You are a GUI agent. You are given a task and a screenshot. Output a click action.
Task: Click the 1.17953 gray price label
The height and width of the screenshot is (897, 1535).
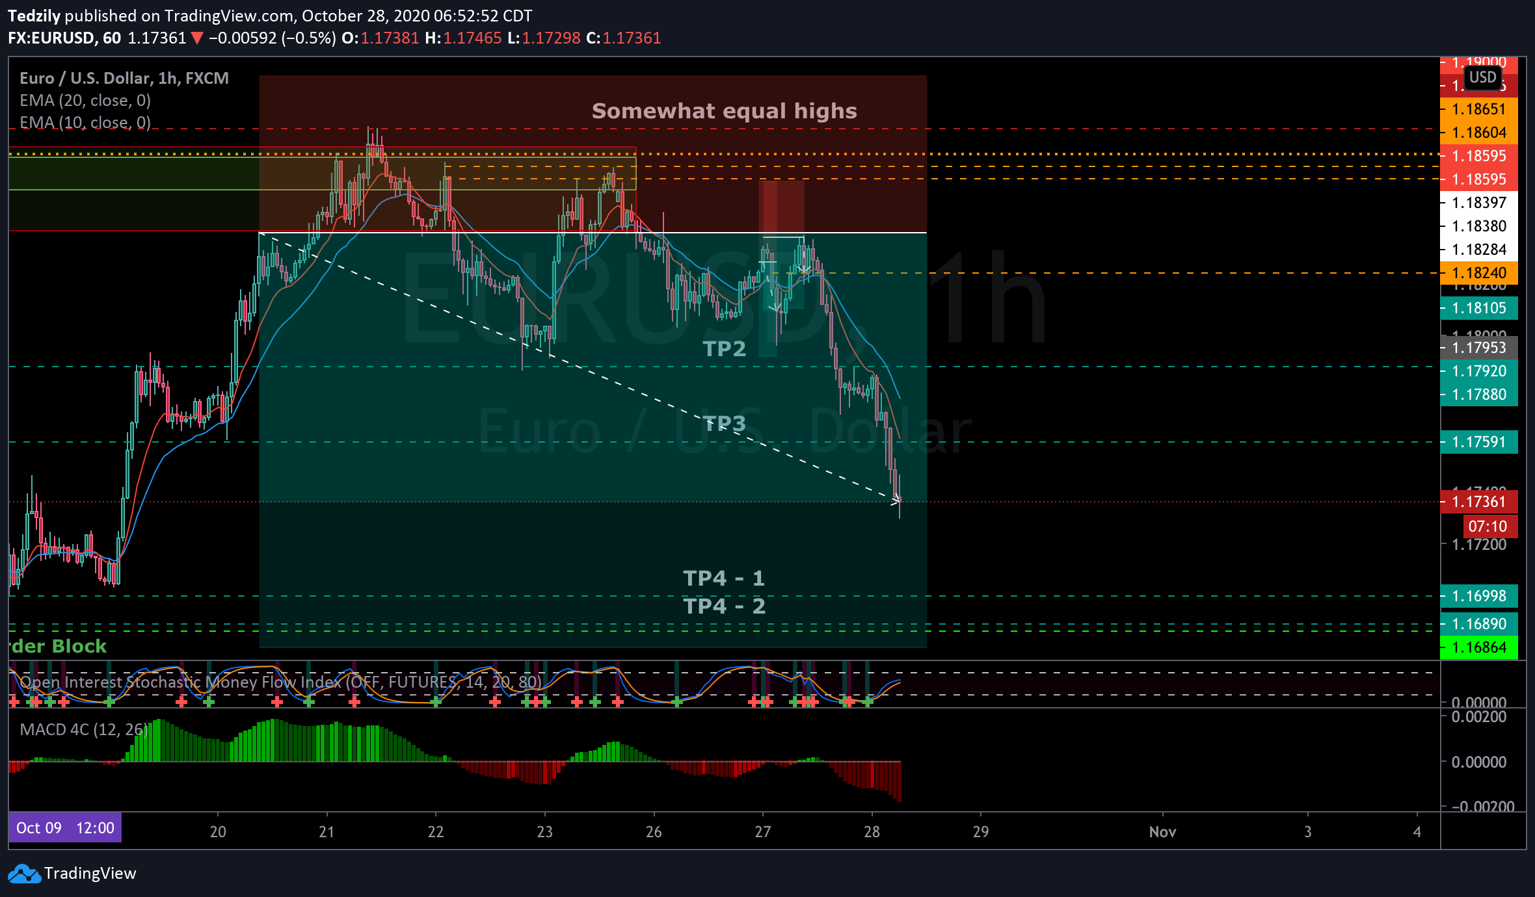(1479, 348)
